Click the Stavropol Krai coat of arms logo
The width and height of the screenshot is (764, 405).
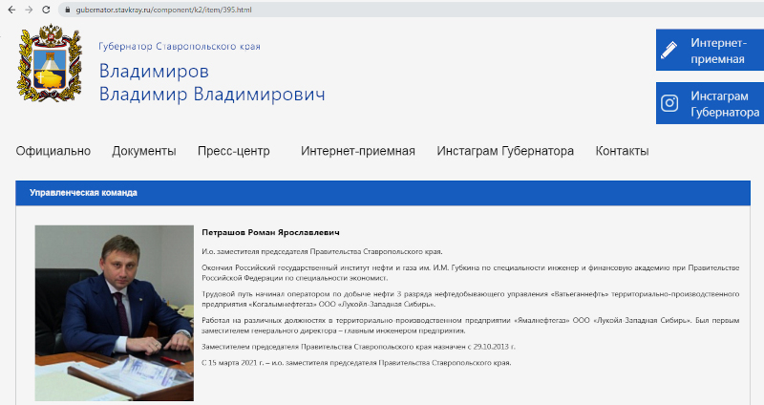click(x=50, y=63)
